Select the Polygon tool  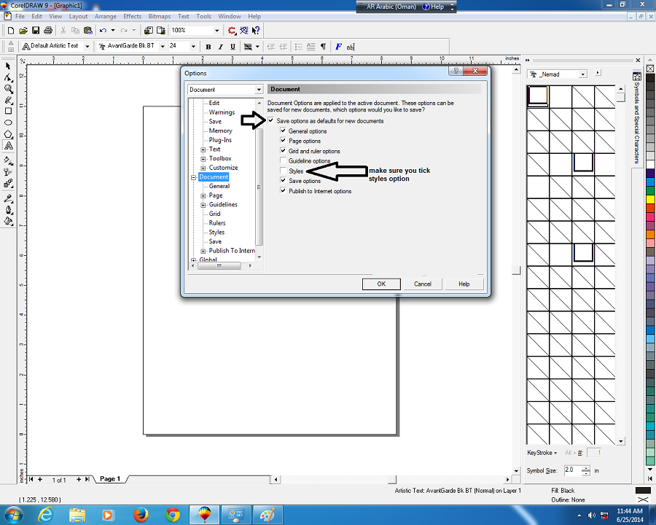click(x=8, y=134)
